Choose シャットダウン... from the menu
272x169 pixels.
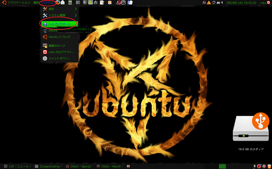[59, 58]
